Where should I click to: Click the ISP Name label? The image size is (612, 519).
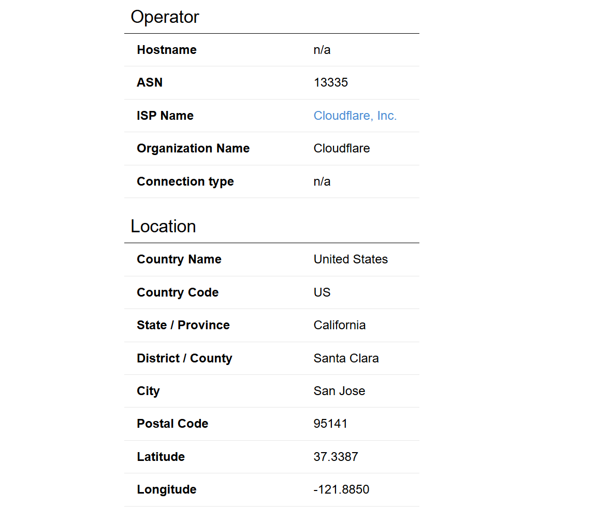point(165,116)
